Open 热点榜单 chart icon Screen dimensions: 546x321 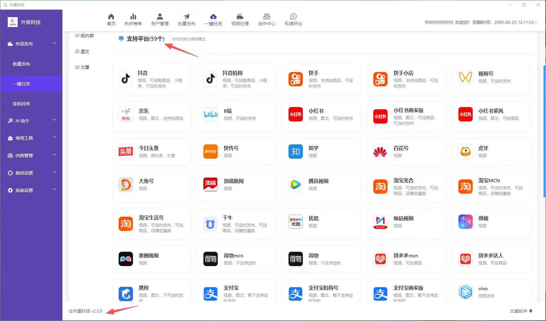pos(133,16)
